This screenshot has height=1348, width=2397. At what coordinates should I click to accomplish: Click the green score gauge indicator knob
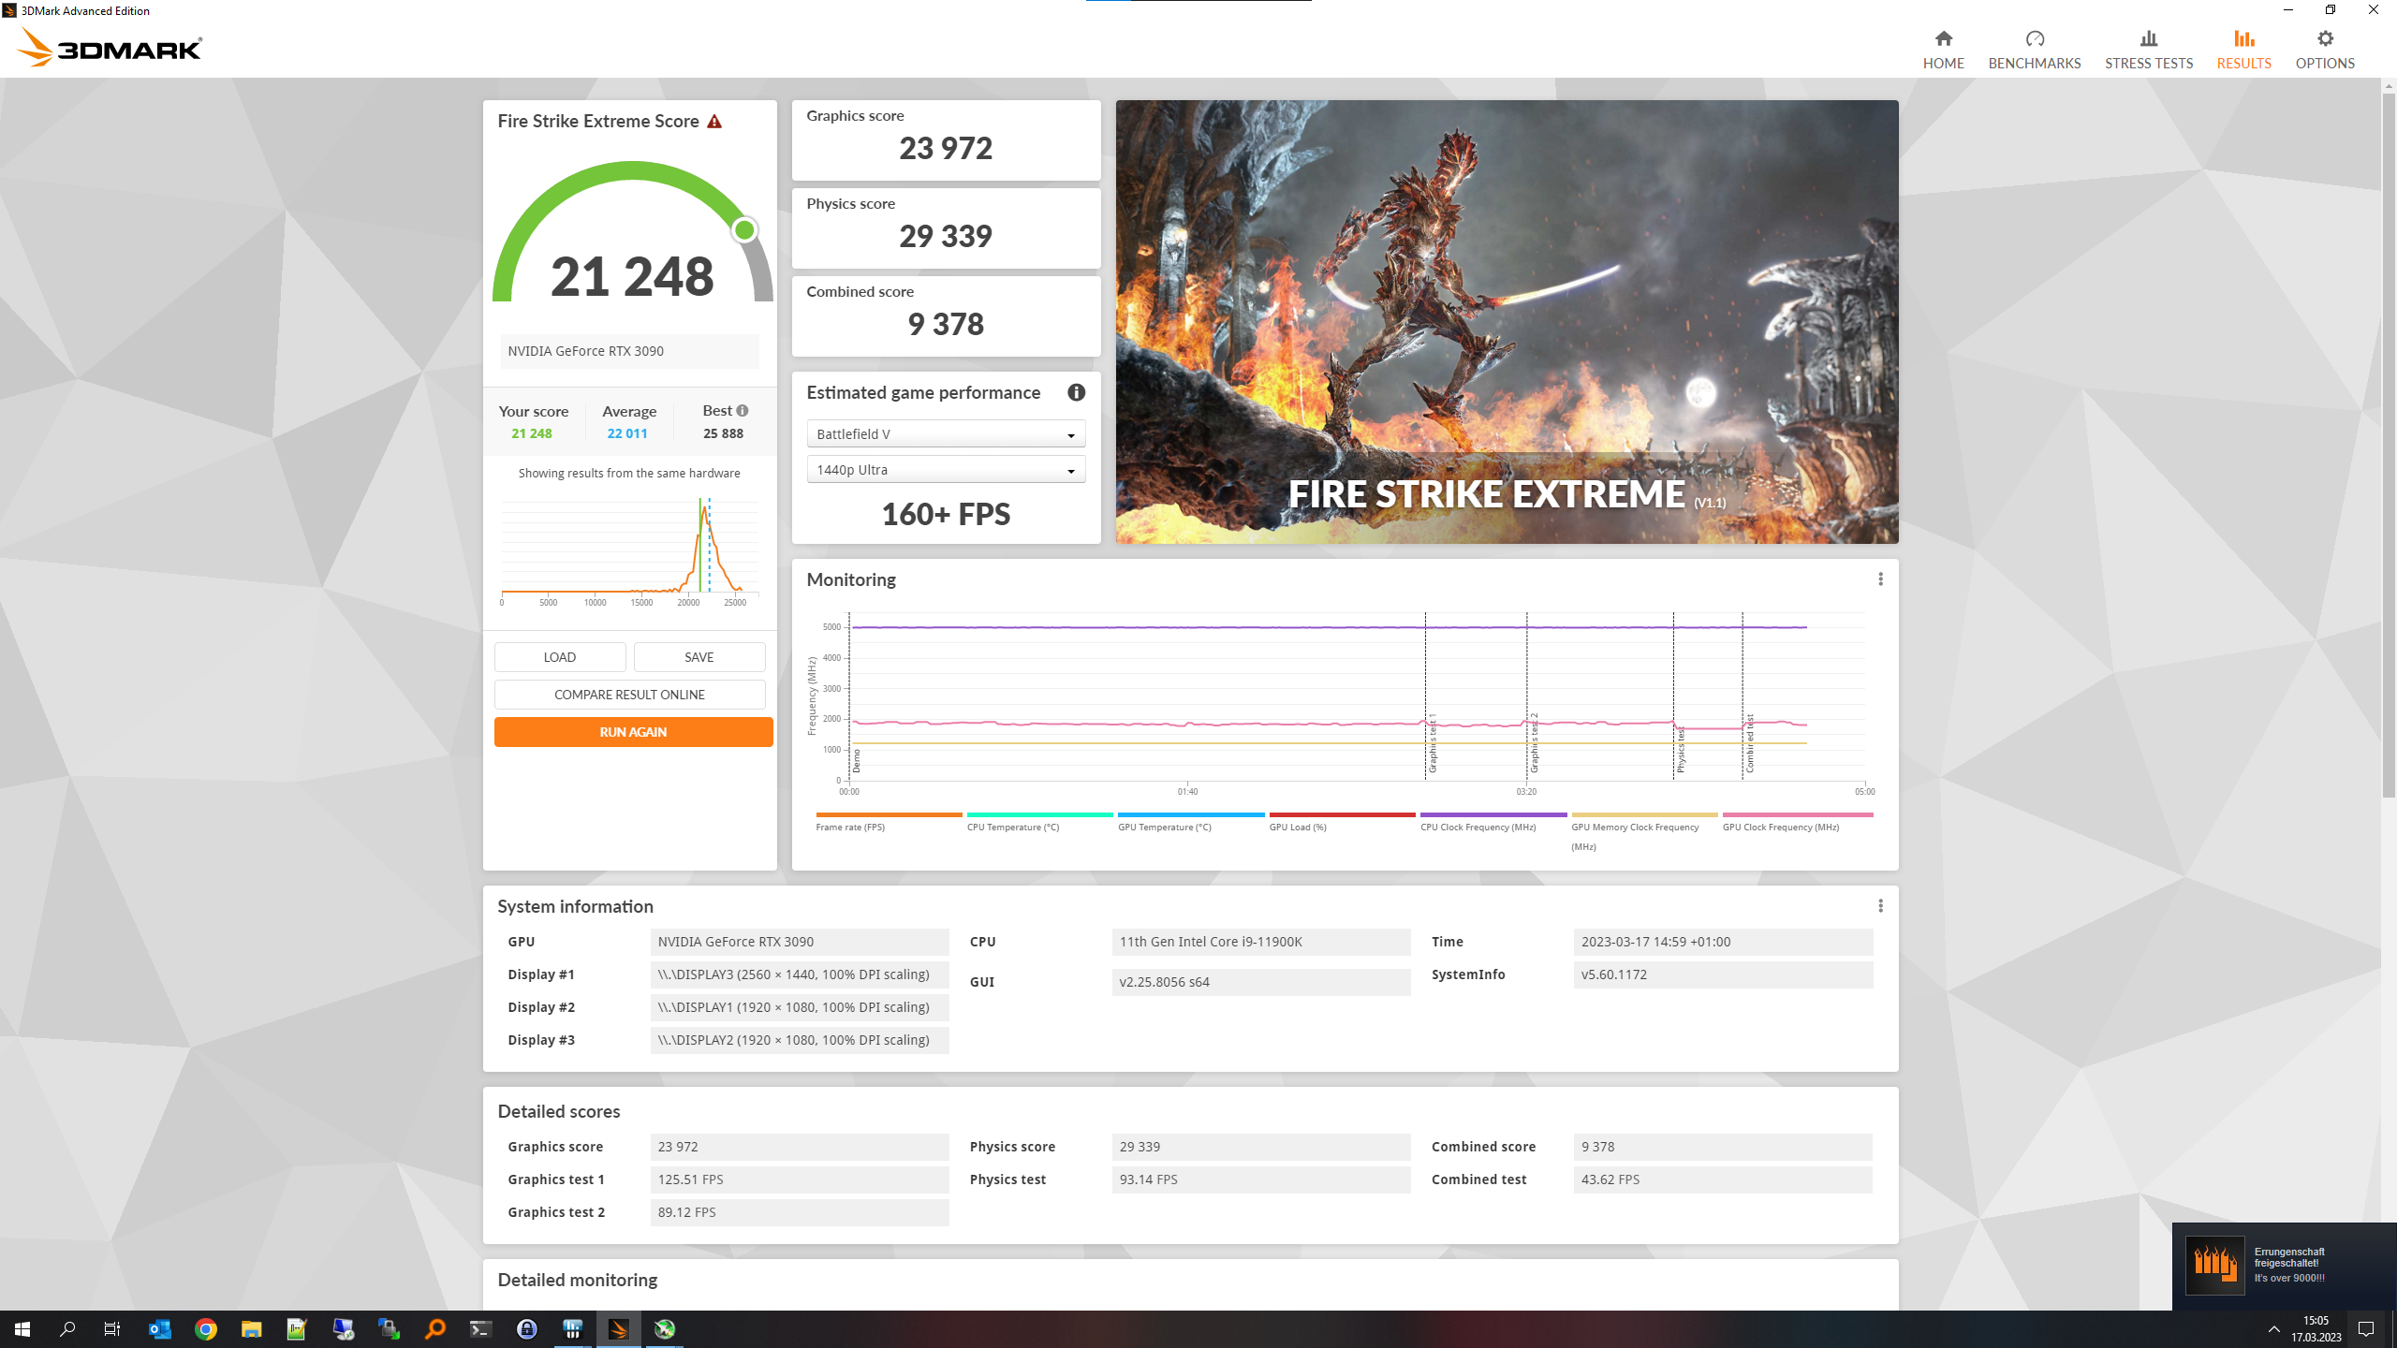pyautogui.click(x=744, y=229)
